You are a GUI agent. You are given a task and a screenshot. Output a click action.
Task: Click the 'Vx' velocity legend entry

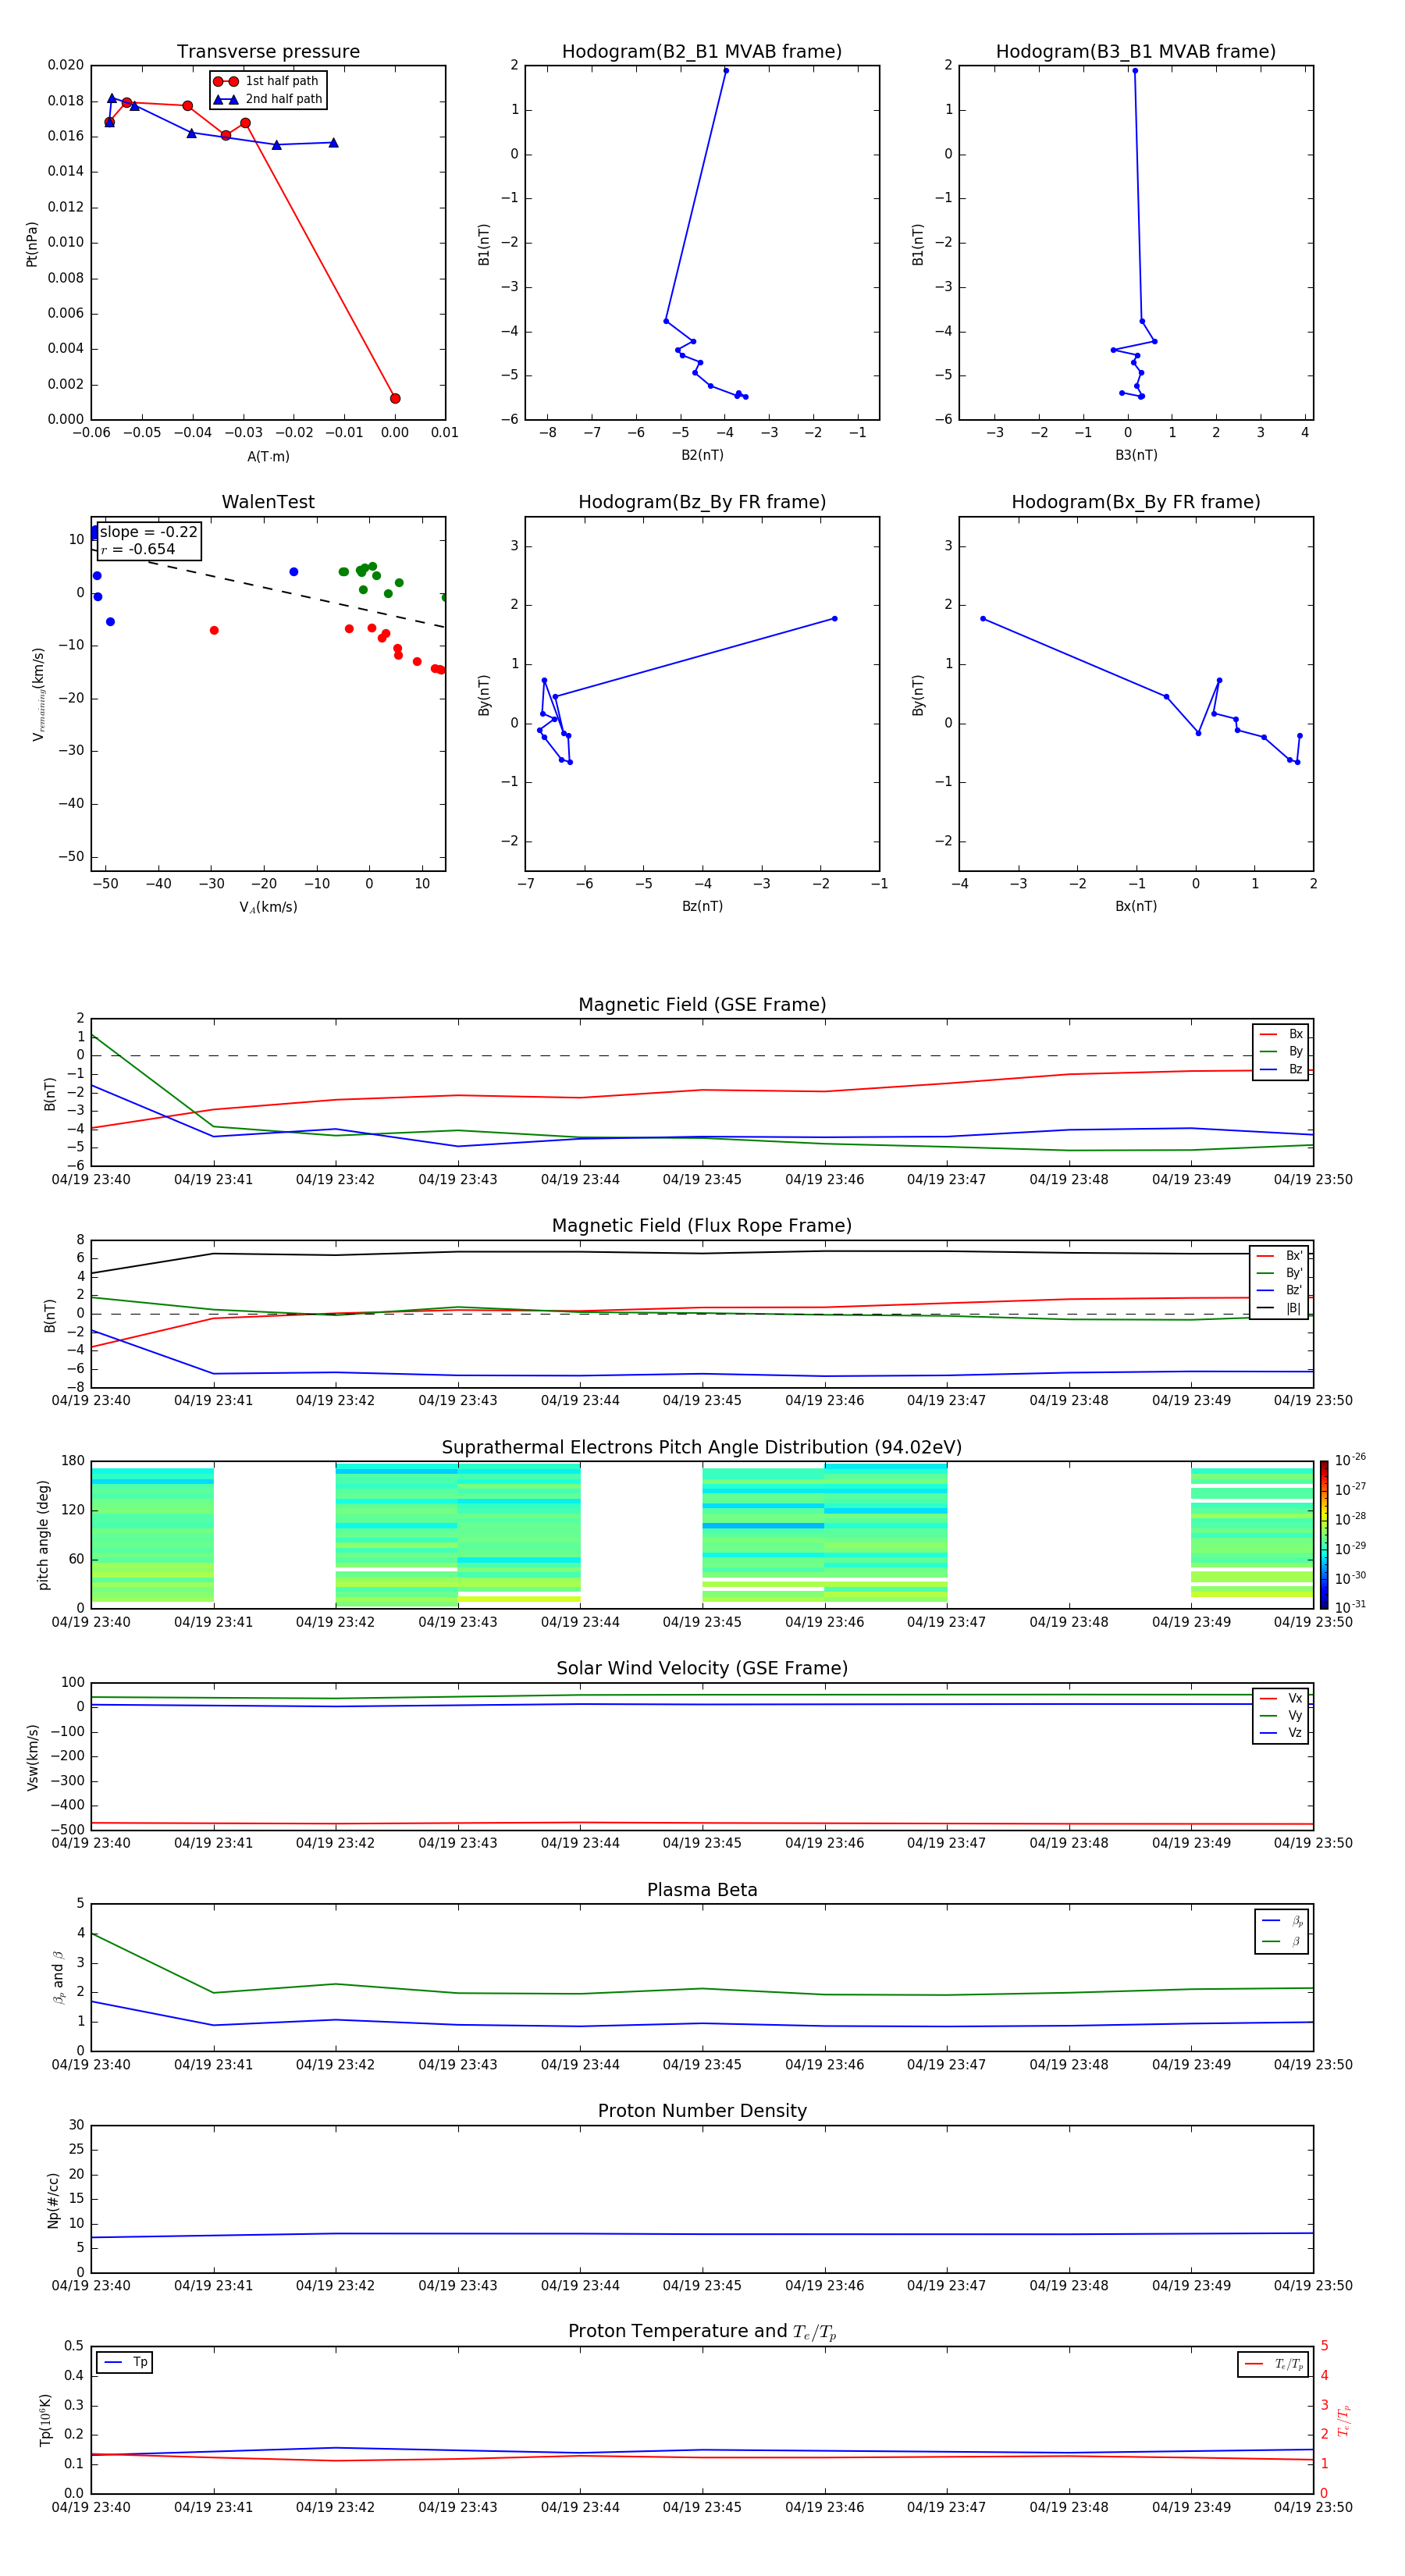click(x=1281, y=1698)
